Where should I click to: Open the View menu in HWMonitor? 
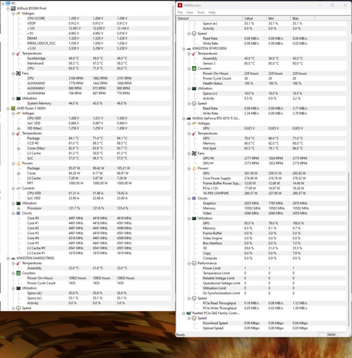[190, 12]
